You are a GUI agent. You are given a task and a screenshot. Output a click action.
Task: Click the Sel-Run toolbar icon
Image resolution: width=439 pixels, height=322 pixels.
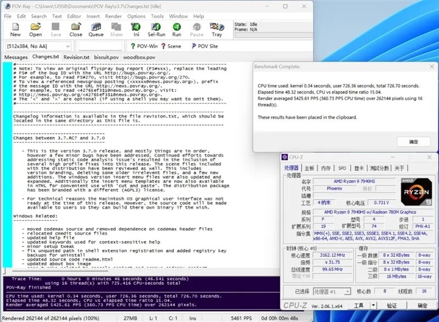coord(156,30)
